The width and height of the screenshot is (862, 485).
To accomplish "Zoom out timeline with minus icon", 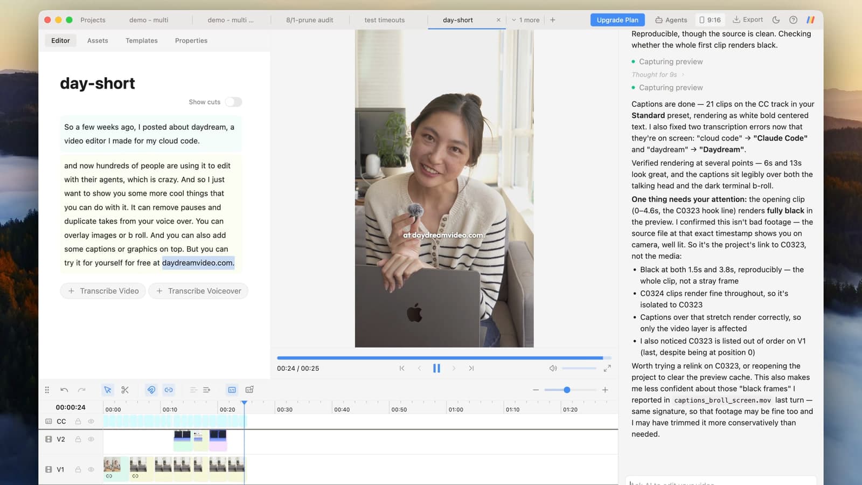I will [x=536, y=390].
